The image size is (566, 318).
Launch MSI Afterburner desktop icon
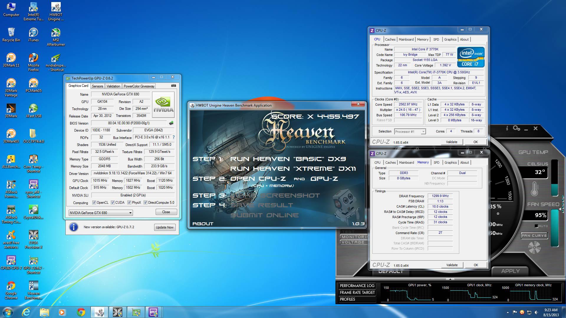click(x=56, y=37)
